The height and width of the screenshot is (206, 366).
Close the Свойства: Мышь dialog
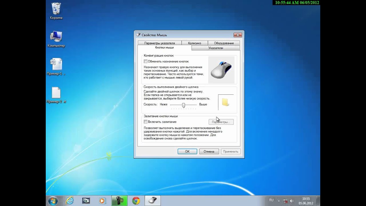tap(238, 35)
